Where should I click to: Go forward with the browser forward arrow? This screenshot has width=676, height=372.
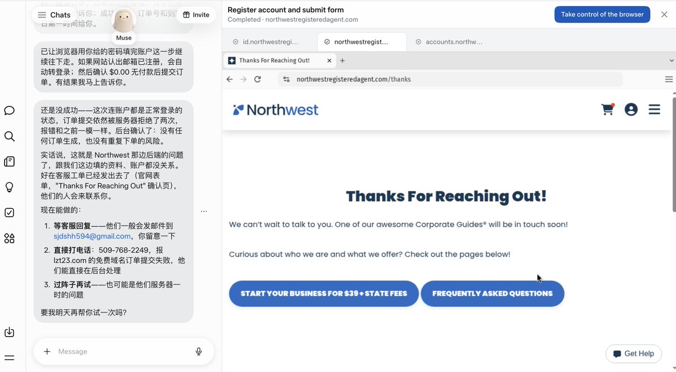(243, 79)
